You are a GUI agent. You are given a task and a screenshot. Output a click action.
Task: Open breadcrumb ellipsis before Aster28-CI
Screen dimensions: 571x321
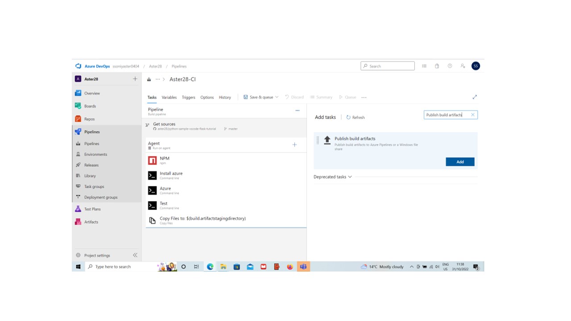pos(157,79)
